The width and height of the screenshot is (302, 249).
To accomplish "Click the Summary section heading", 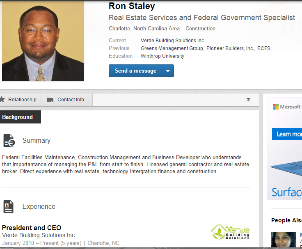I will click(x=37, y=141).
